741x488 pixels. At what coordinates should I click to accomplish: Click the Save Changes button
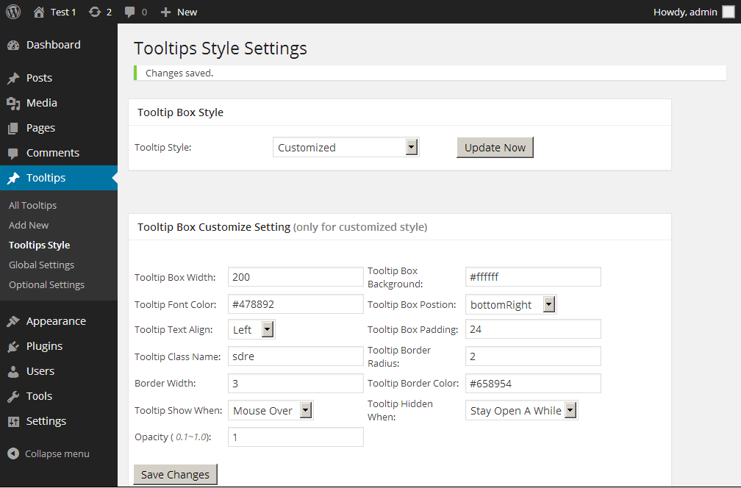tap(175, 475)
